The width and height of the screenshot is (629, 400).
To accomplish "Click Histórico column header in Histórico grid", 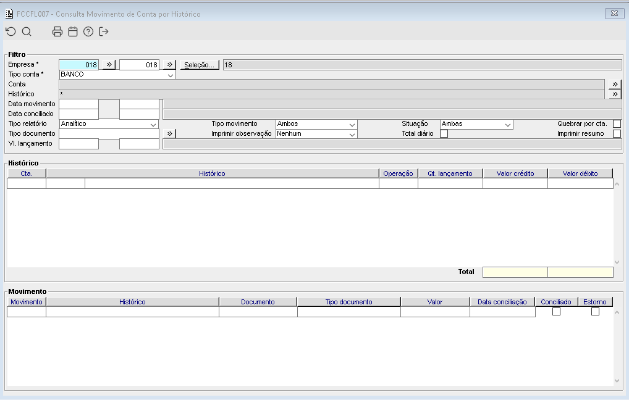I will (212, 173).
